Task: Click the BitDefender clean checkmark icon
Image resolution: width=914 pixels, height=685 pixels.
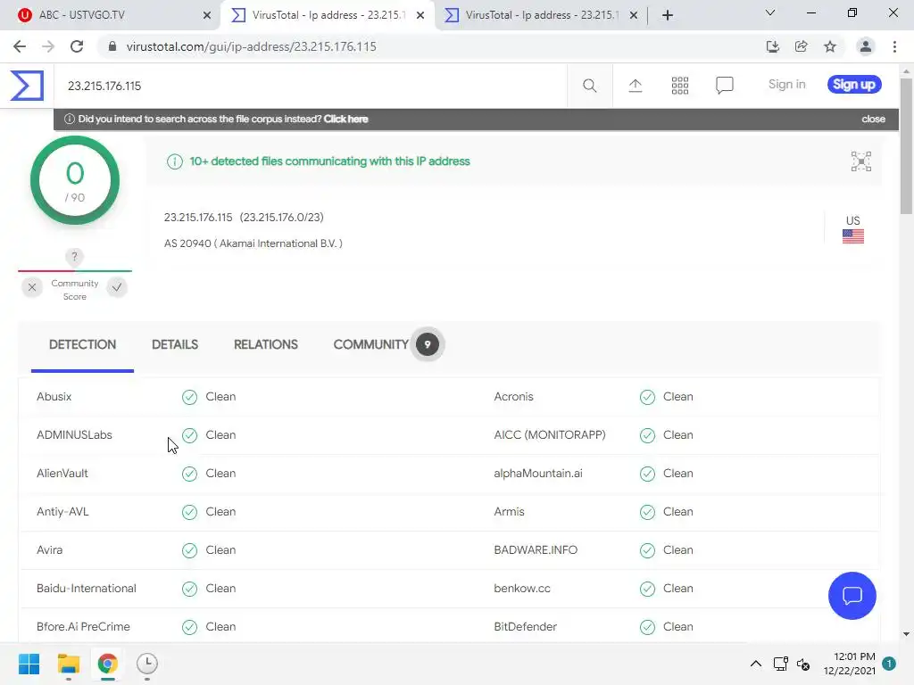Action: click(647, 627)
